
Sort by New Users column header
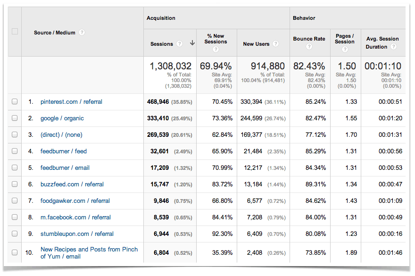tap(256, 44)
